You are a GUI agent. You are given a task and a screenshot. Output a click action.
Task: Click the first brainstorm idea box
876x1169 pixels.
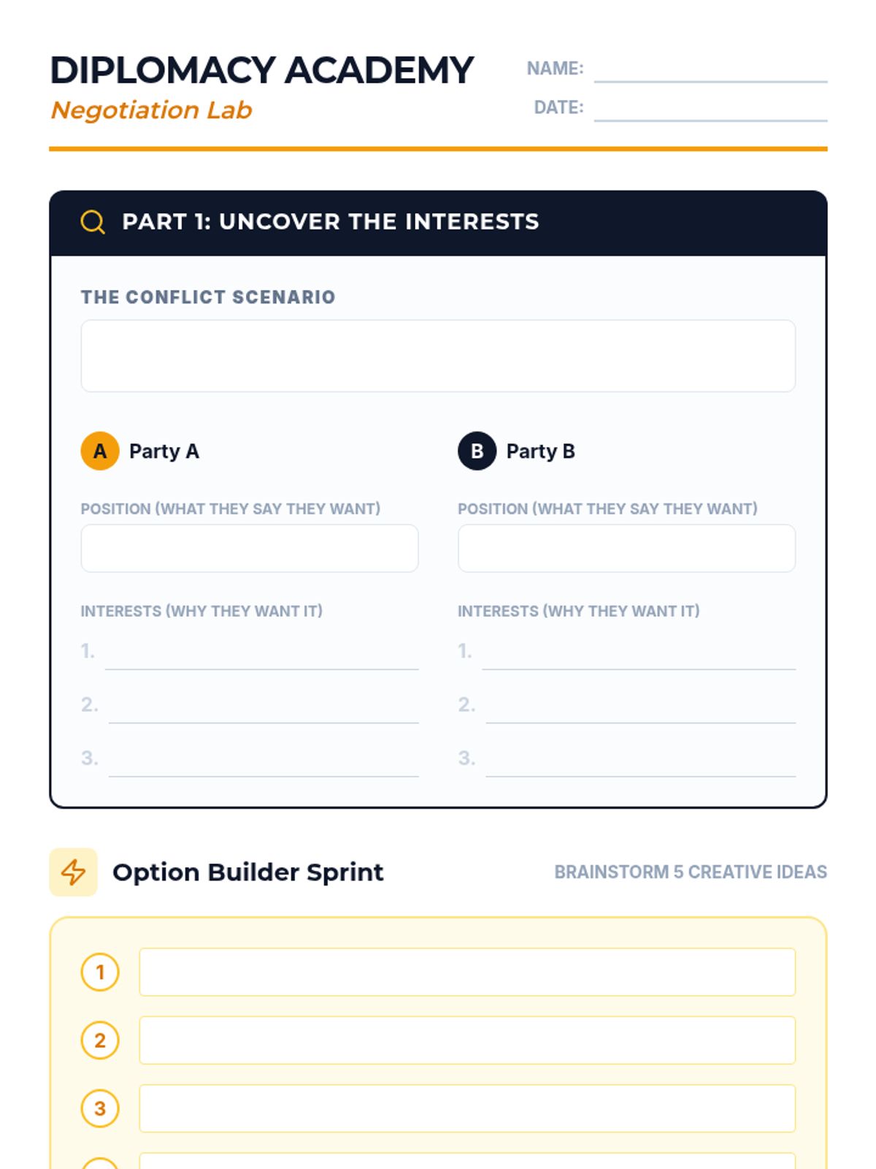[x=467, y=972]
